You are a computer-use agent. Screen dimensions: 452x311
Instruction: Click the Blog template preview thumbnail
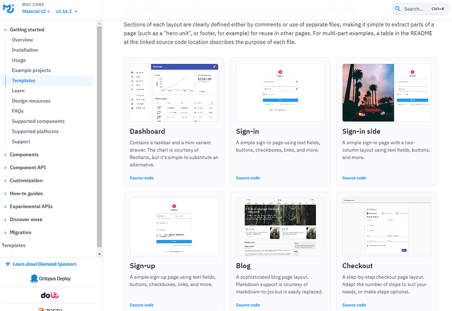point(280,227)
